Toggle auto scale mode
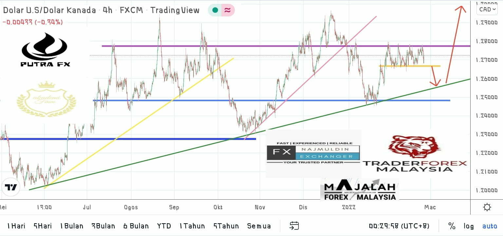Viewport: 503px width, 236px height. [x=490, y=226]
